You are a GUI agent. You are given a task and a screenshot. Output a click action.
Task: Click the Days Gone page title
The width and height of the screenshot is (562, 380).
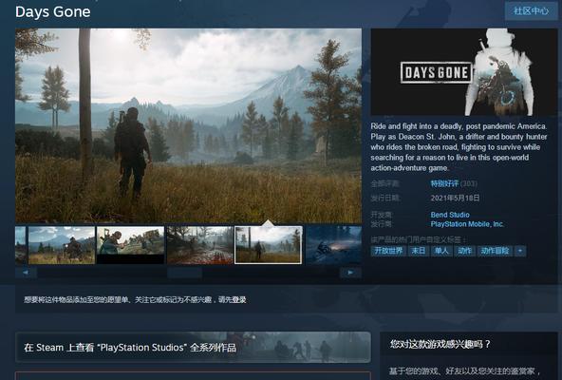(53, 11)
